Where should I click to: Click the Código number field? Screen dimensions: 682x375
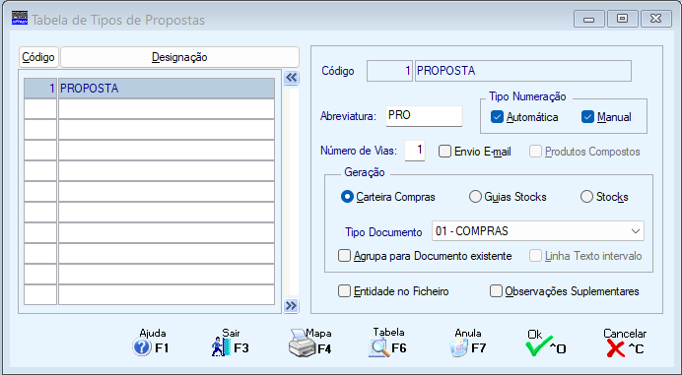(389, 71)
